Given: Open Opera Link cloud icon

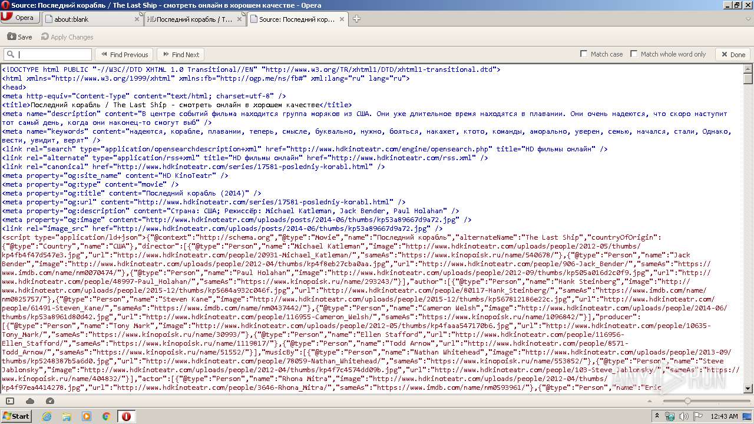Looking at the screenshot, I should 30,401.
